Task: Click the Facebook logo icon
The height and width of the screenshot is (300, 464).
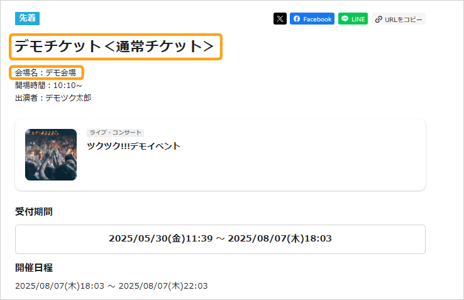Action: pyautogui.click(x=297, y=19)
